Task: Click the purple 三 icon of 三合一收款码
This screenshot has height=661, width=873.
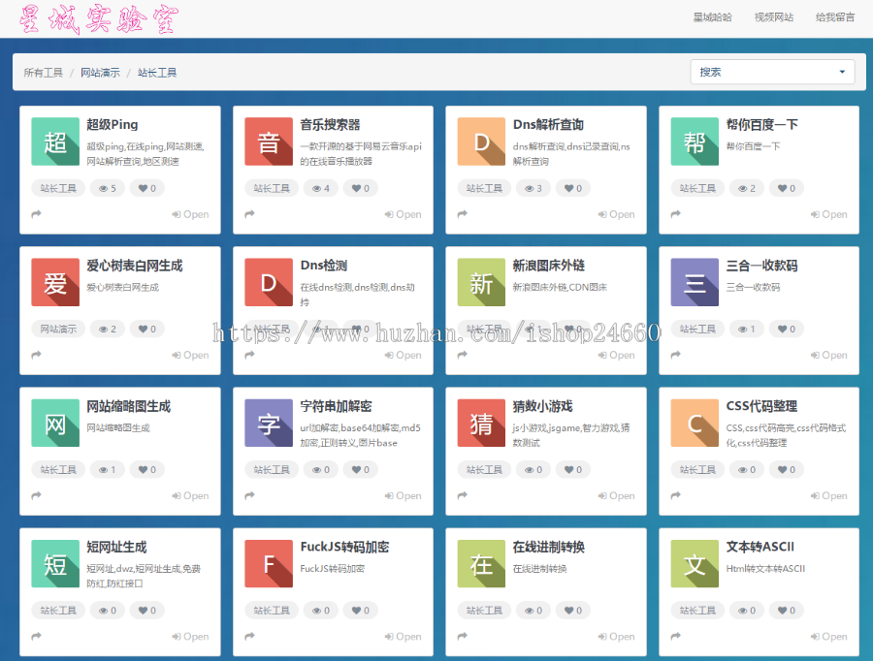Action: (695, 283)
